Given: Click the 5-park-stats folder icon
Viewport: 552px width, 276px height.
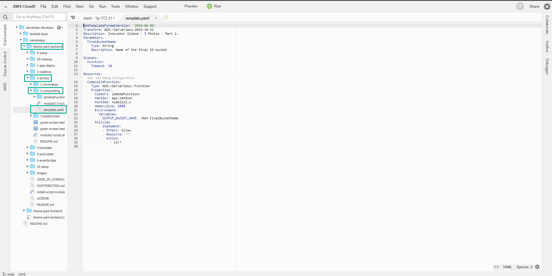Looking at the screenshot, I should [x=33, y=154].
